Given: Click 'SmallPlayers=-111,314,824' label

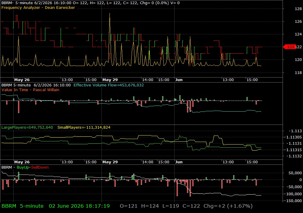Looking at the screenshot, I should (84, 128).
